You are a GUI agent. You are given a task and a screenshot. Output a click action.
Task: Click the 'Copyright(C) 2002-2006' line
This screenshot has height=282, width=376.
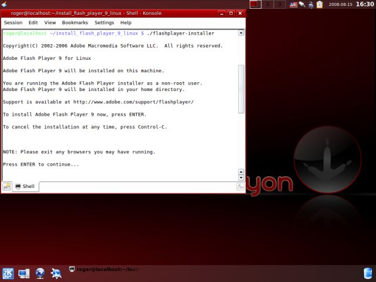click(113, 46)
